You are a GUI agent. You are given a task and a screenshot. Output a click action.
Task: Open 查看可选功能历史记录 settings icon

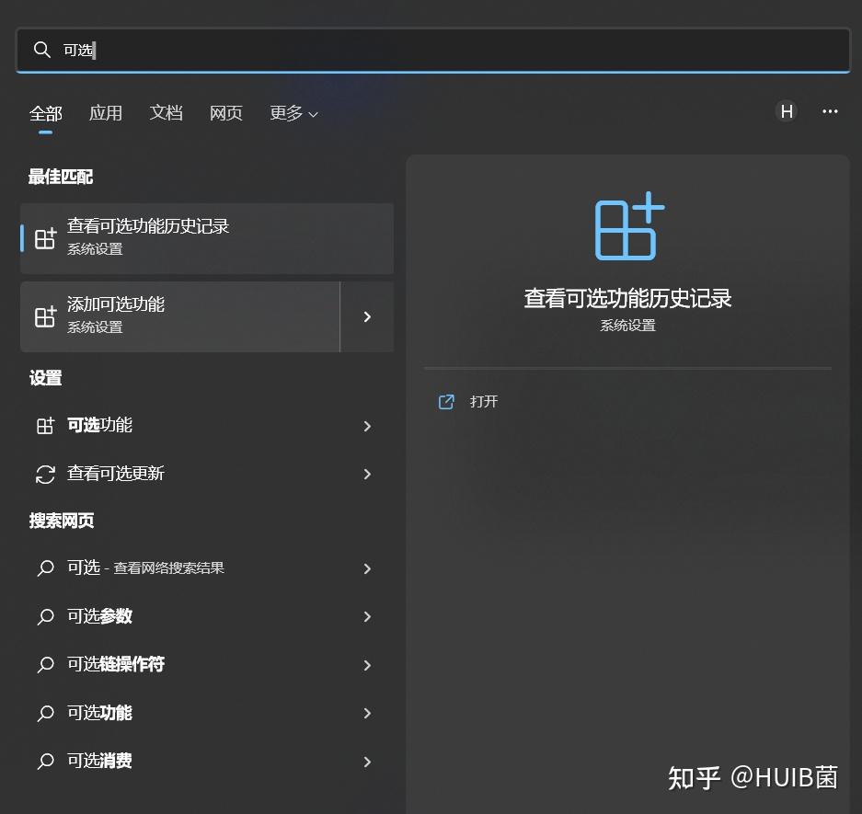point(44,237)
